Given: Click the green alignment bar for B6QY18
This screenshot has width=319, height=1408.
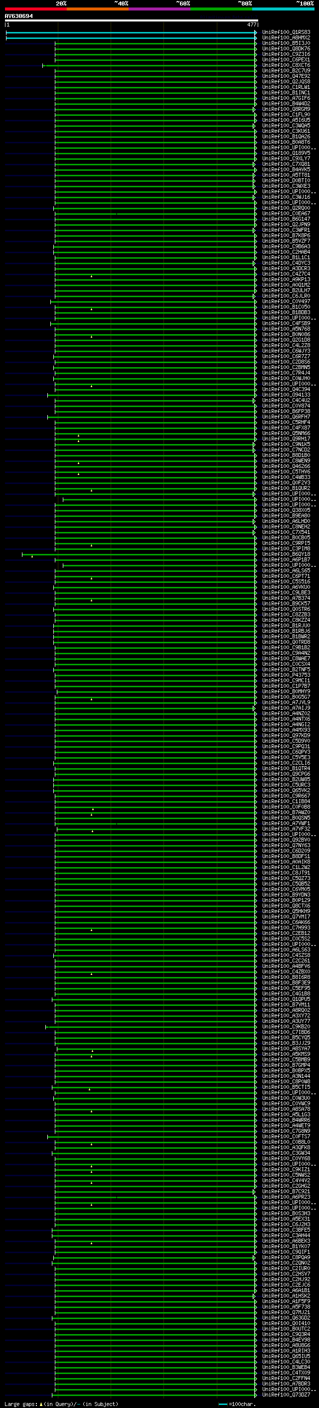Looking at the screenshot, I should (139, 555).
